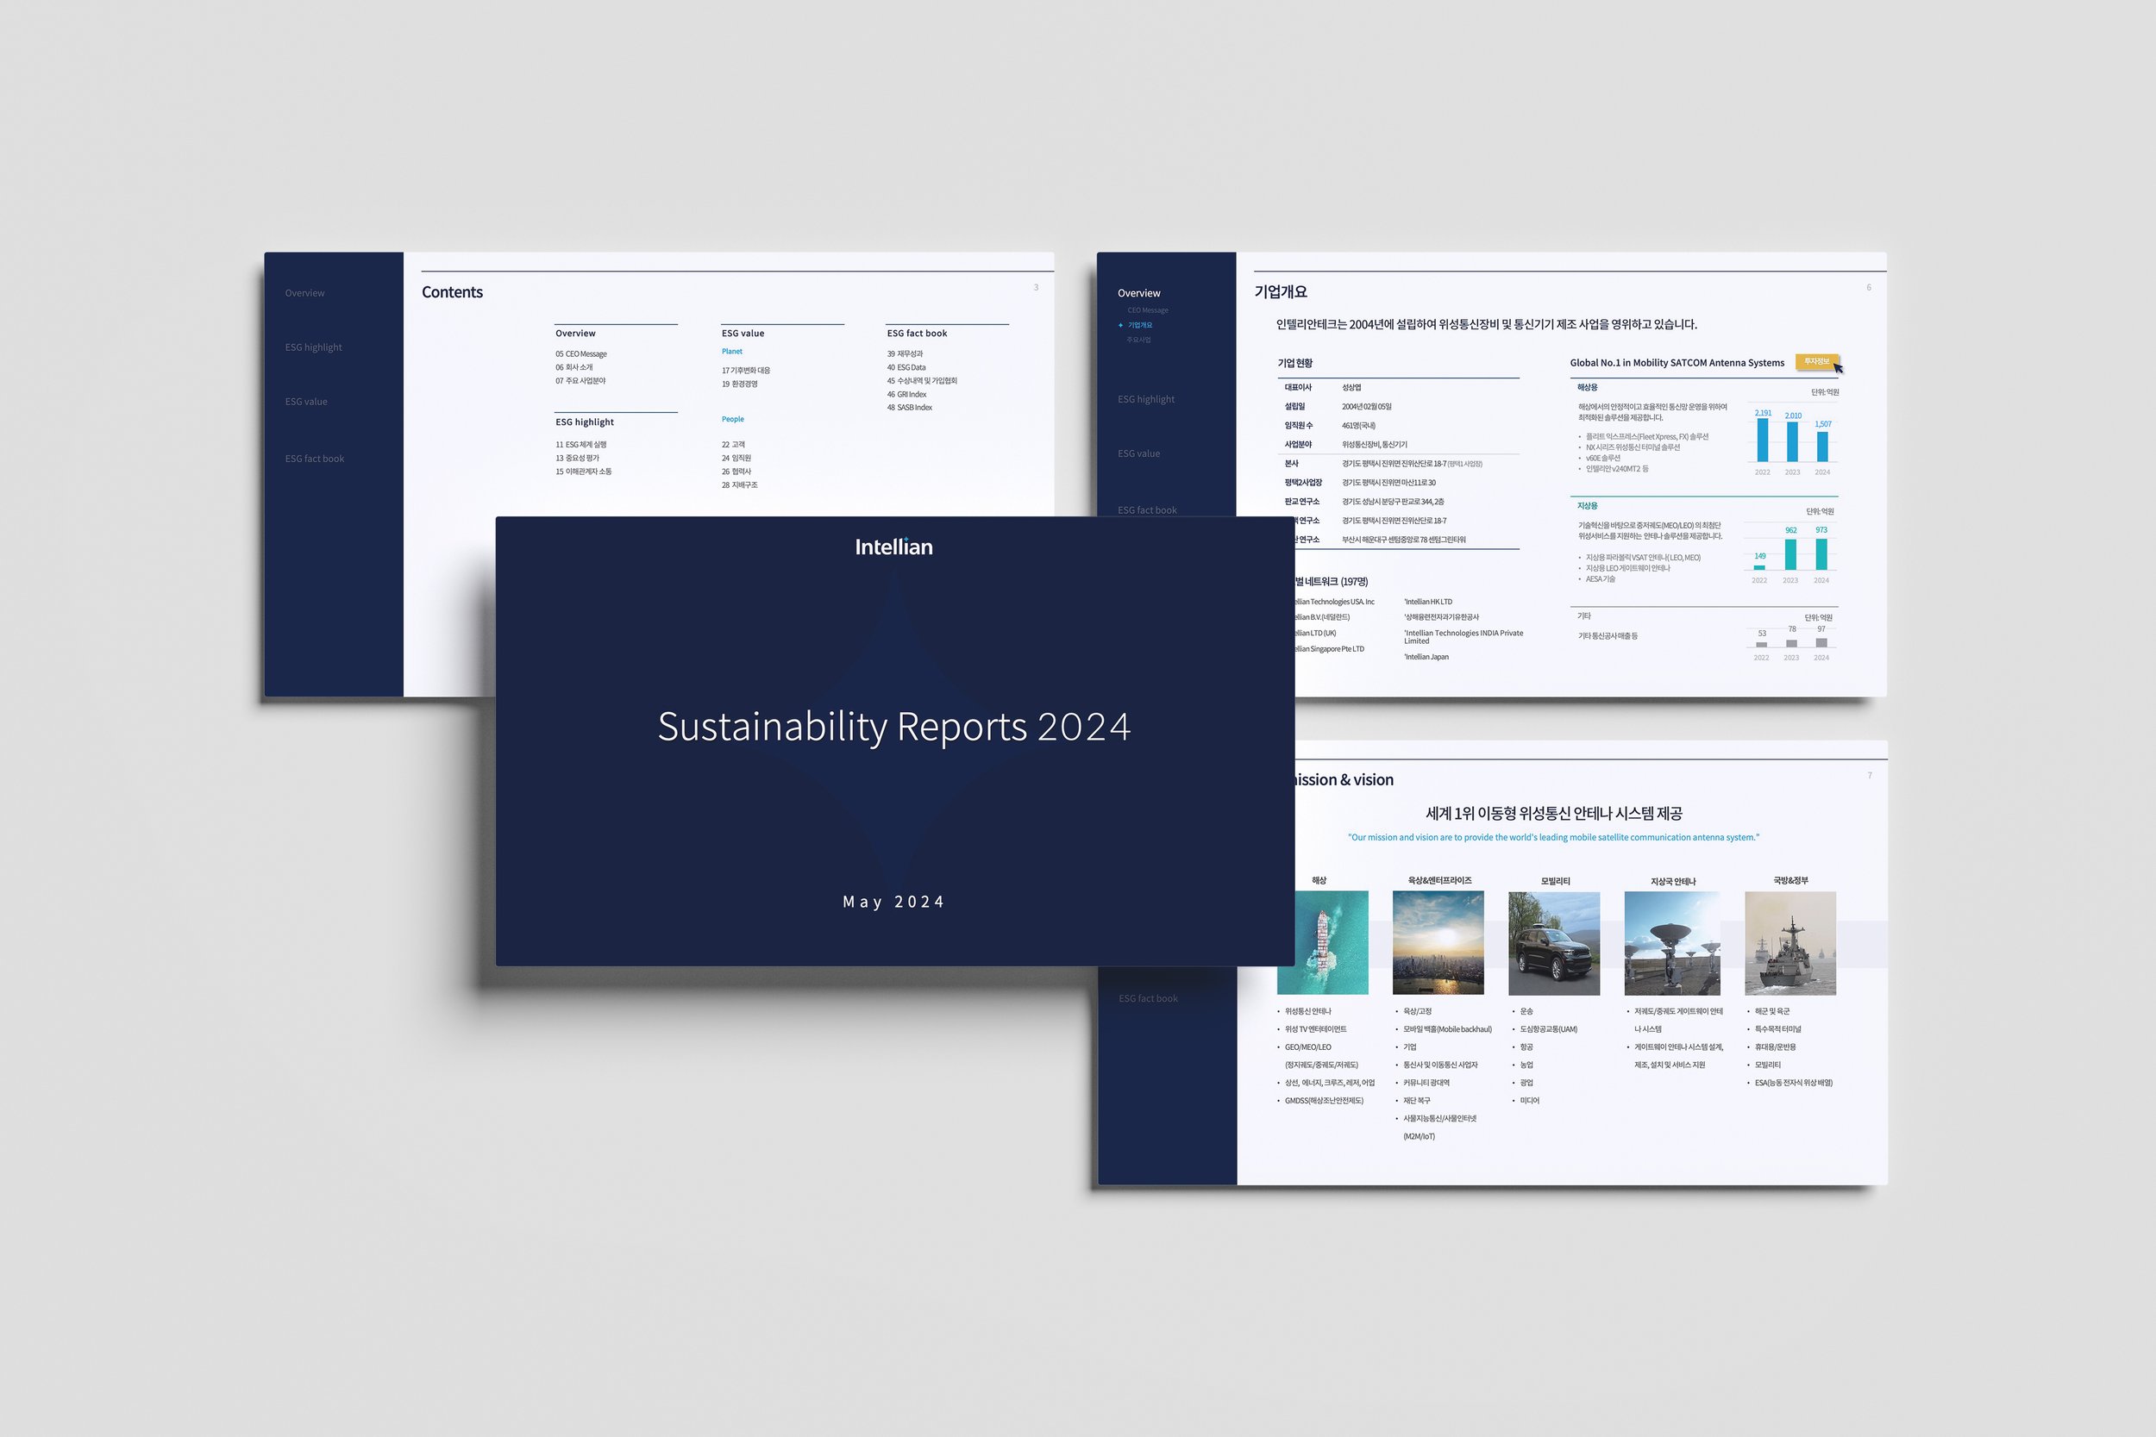Go to '13 중요성 평가' contents entry

(578, 459)
